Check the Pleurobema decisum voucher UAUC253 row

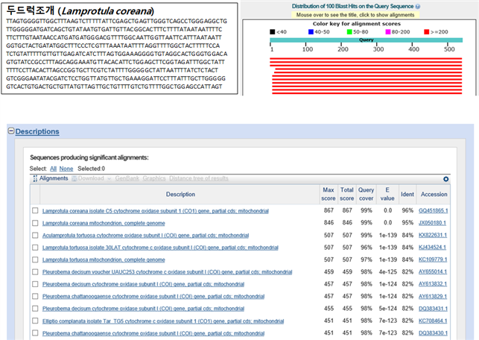pos(35,272)
